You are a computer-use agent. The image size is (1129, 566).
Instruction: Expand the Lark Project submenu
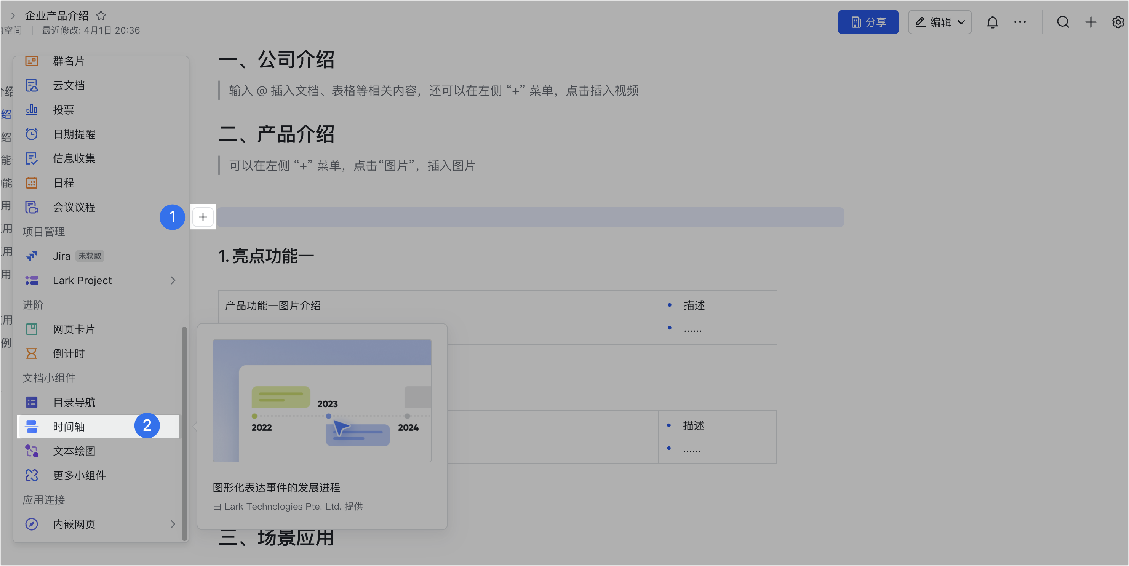click(x=173, y=280)
